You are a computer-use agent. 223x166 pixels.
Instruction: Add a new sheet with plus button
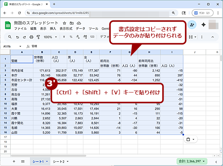coord(14,161)
